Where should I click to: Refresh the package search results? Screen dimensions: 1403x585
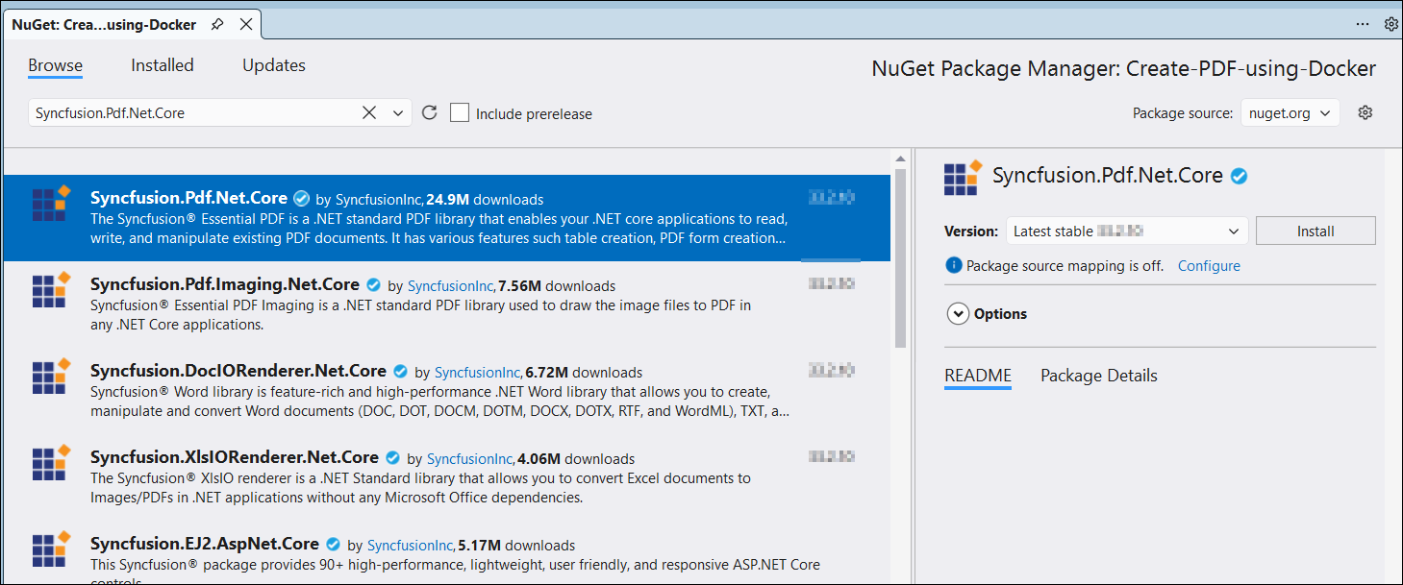coord(430,112)
